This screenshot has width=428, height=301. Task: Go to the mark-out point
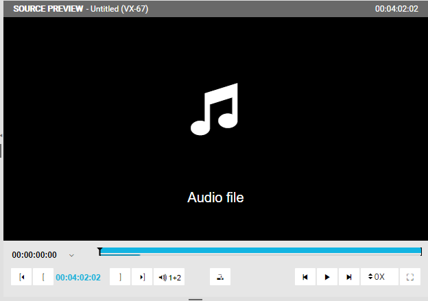142,277
